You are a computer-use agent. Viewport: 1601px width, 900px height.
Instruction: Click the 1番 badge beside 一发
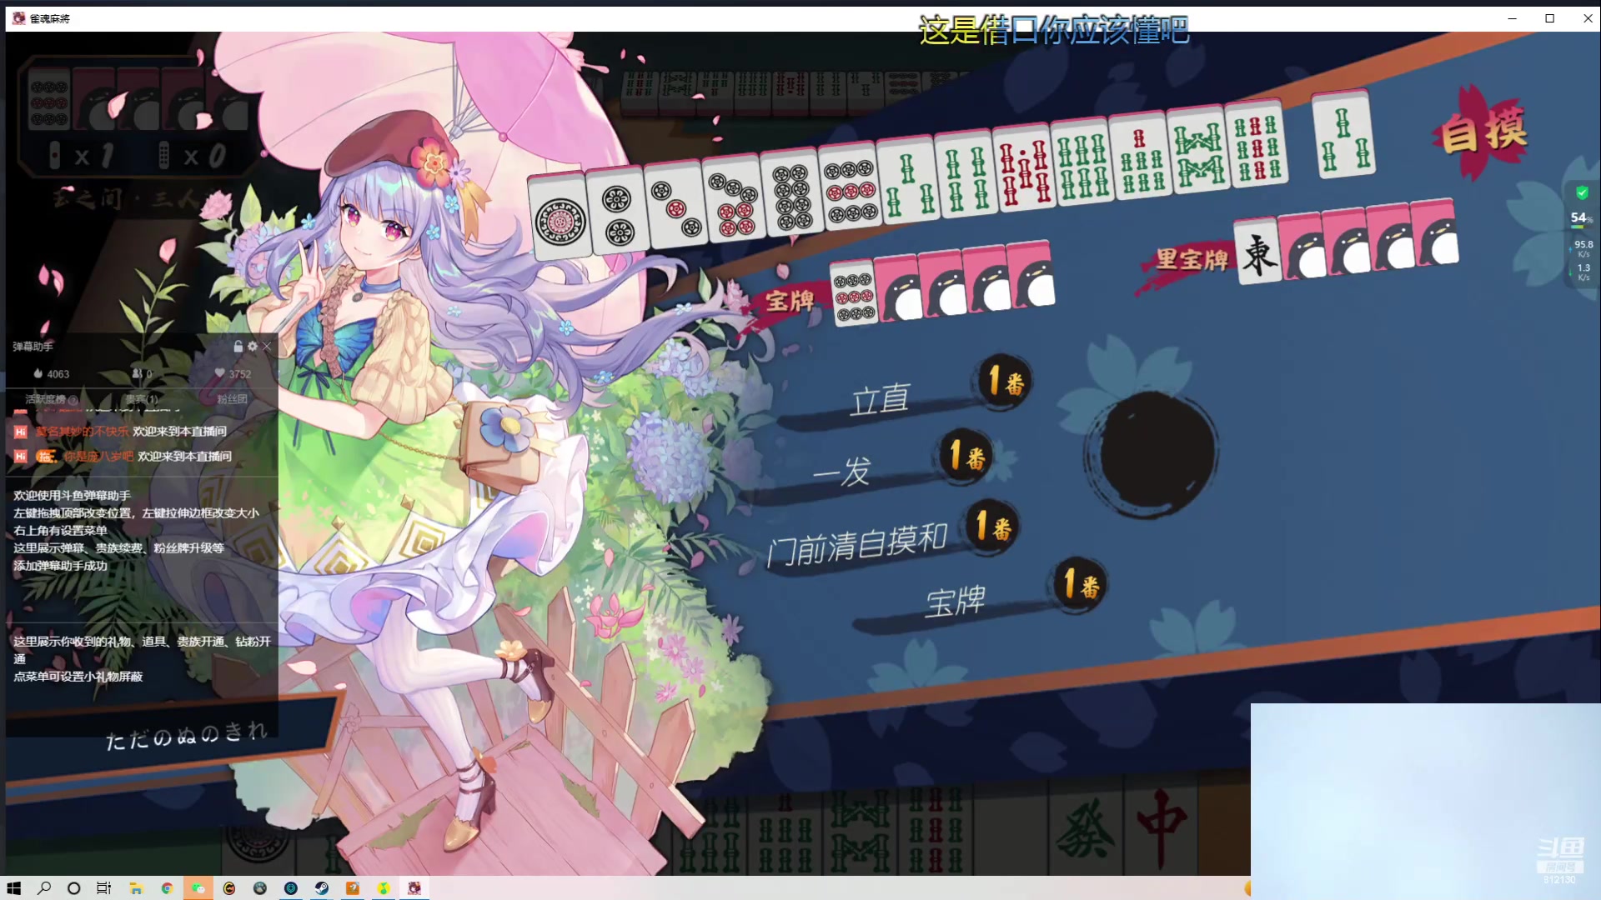click(967, 455)
